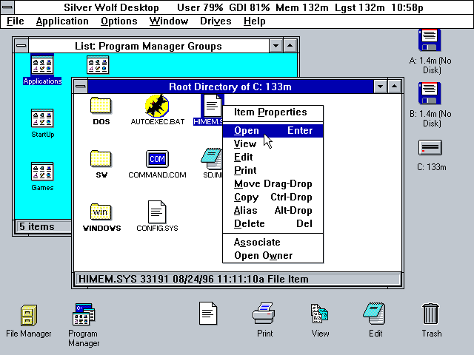Maximize the Root Directory of C: window
This screenshot has height=355, width=474.
point(394,87)
